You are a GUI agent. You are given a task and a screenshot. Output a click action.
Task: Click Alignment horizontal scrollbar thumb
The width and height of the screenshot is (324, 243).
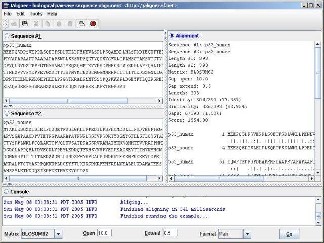pyautogui.click(x=219, y=179)
